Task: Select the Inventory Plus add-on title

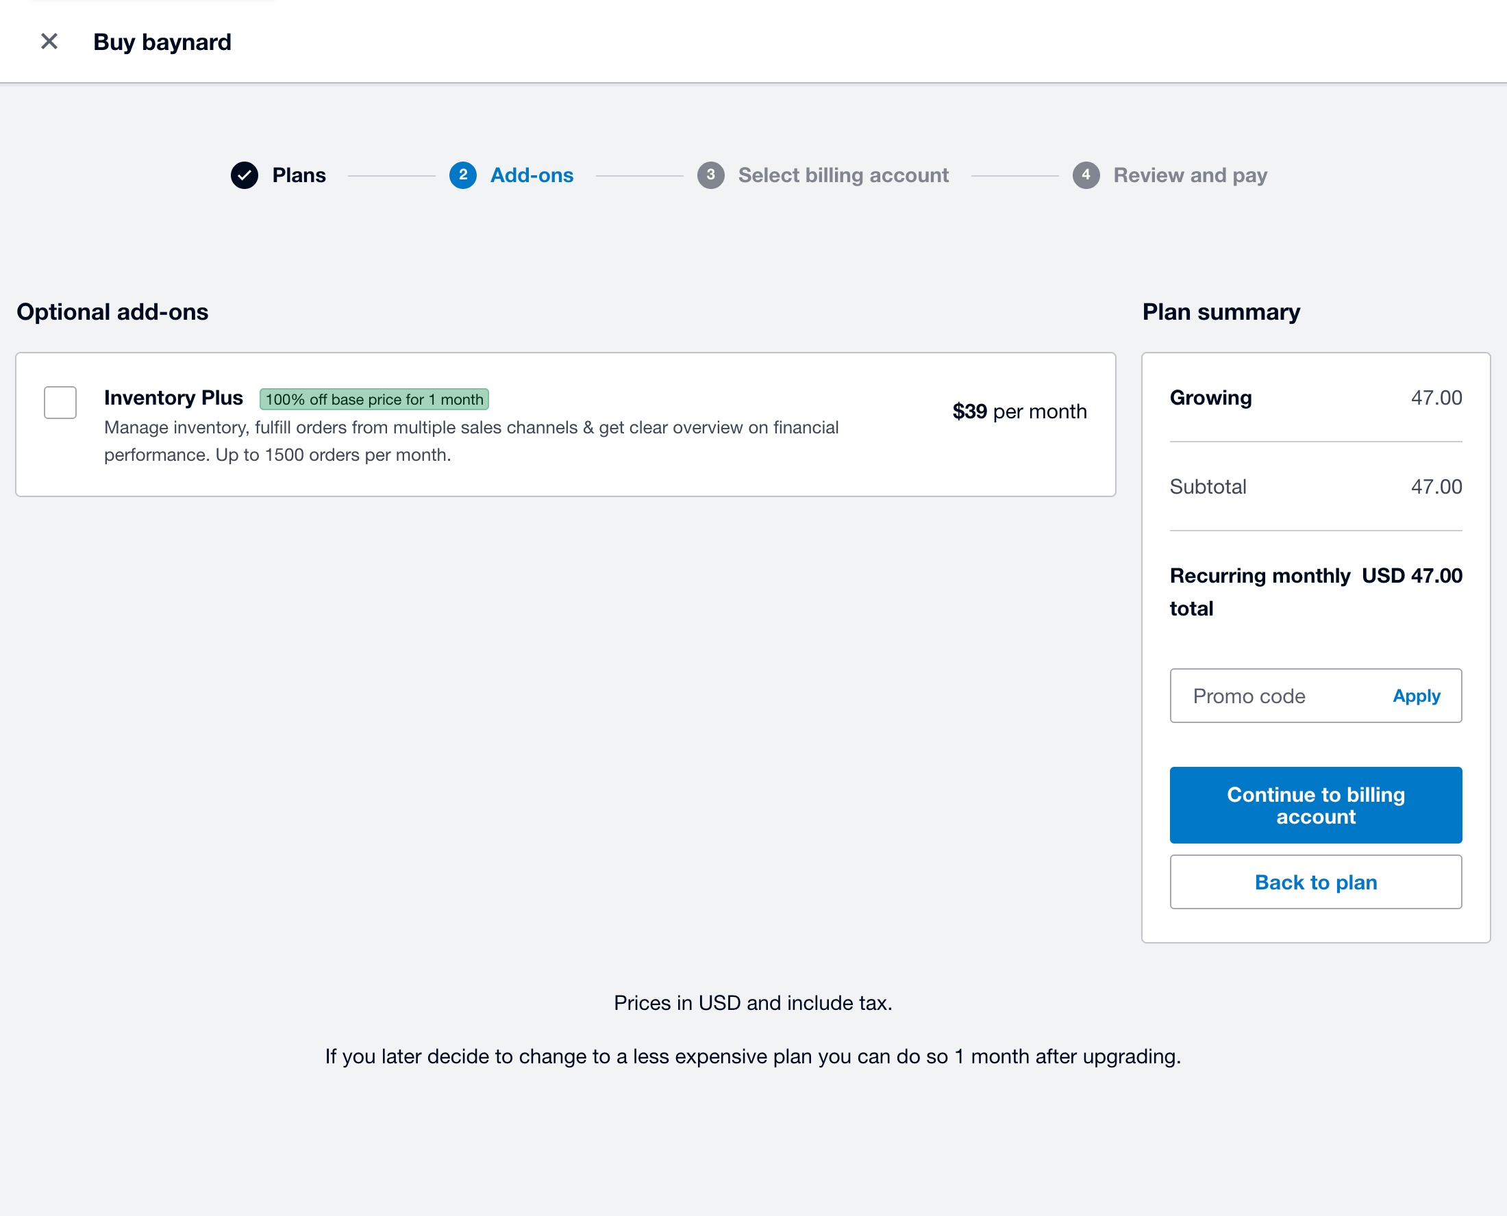Action: click(x=173, y=398)
